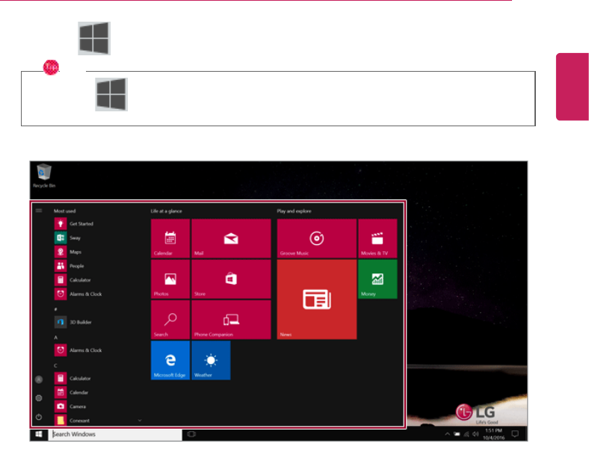Expand the Start menu hamburger icon
Screen dimensions: 589x458
click(39, 211)
